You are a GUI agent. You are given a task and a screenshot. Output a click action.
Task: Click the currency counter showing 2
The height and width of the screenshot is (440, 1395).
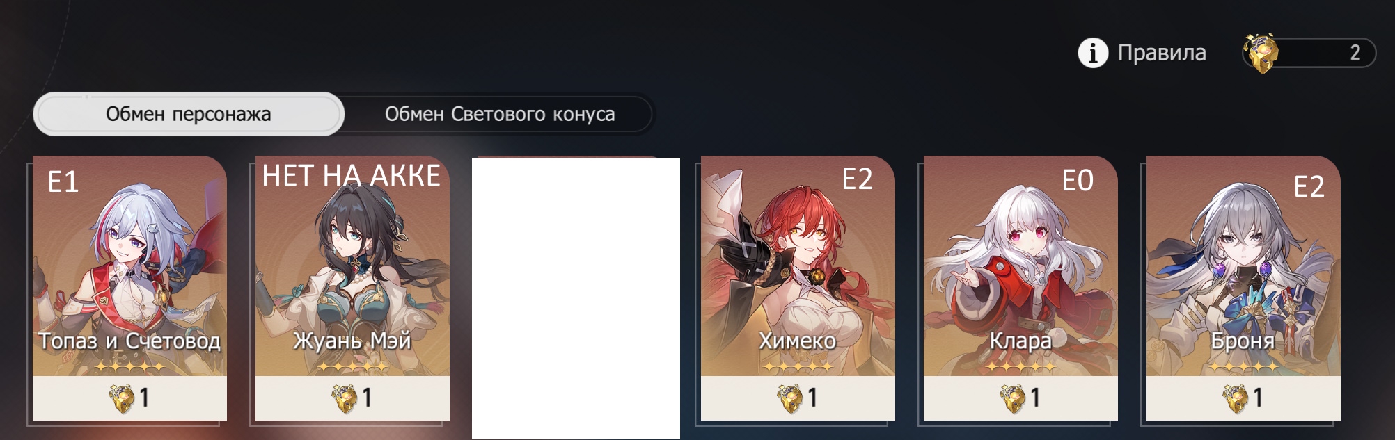(x=1309, y=53)
